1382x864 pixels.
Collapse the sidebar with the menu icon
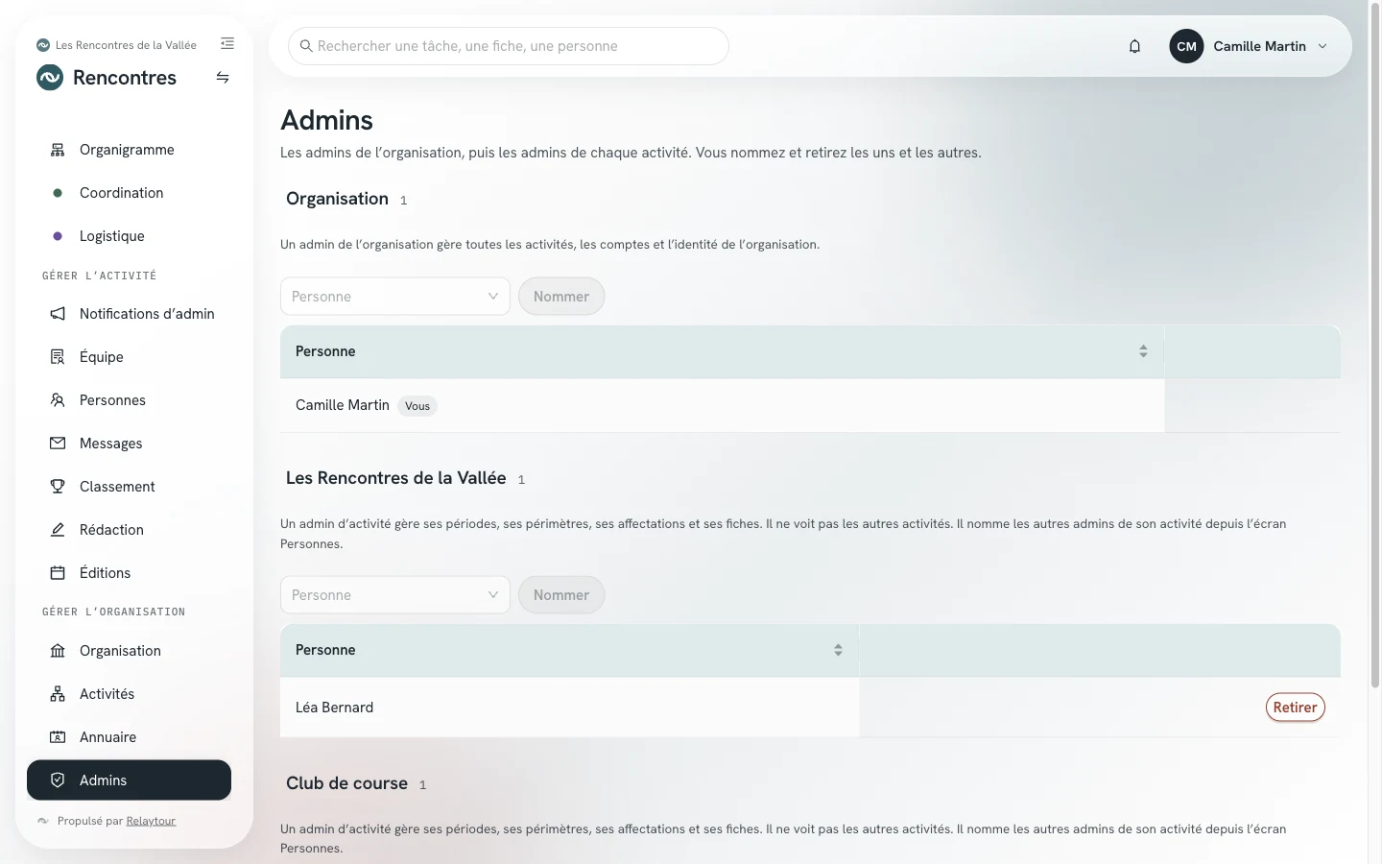click(x=227, y=43)
